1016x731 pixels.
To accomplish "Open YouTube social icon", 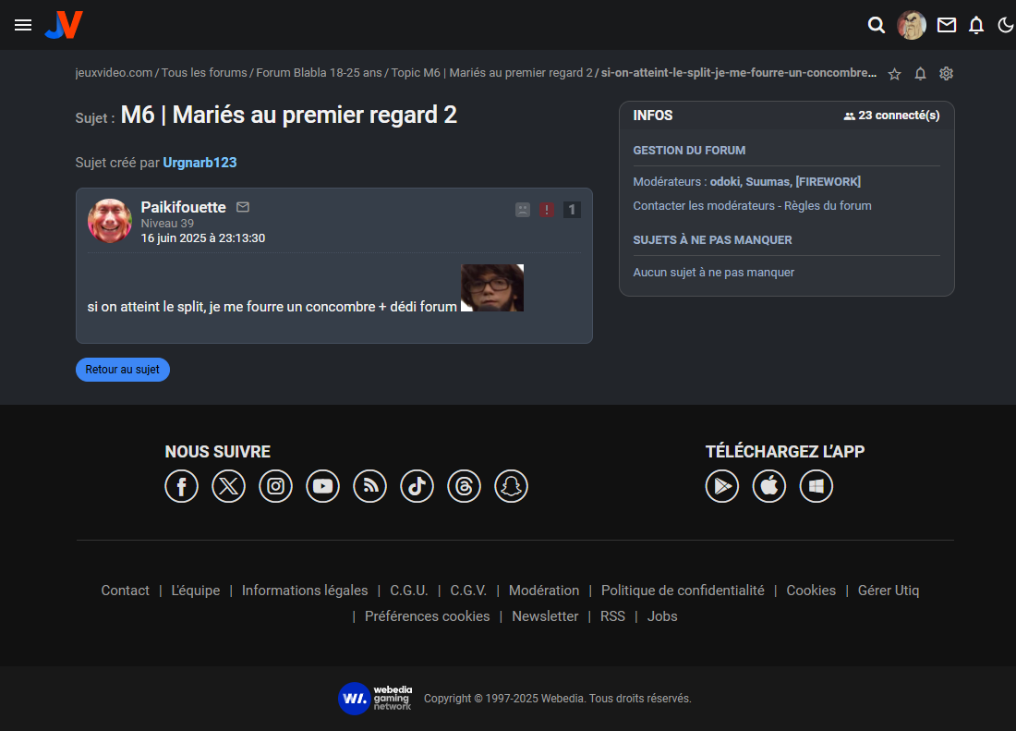I will (x=322, y=486).
